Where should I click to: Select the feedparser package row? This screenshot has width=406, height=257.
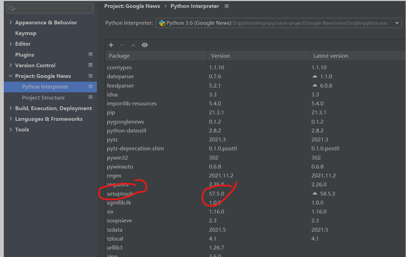(255, 85)
